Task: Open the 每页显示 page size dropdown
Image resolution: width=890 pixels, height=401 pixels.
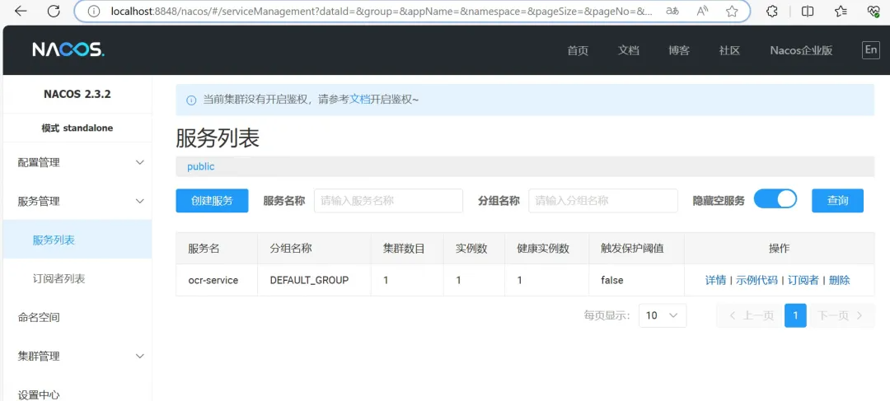Action: [x=663, y=315]
